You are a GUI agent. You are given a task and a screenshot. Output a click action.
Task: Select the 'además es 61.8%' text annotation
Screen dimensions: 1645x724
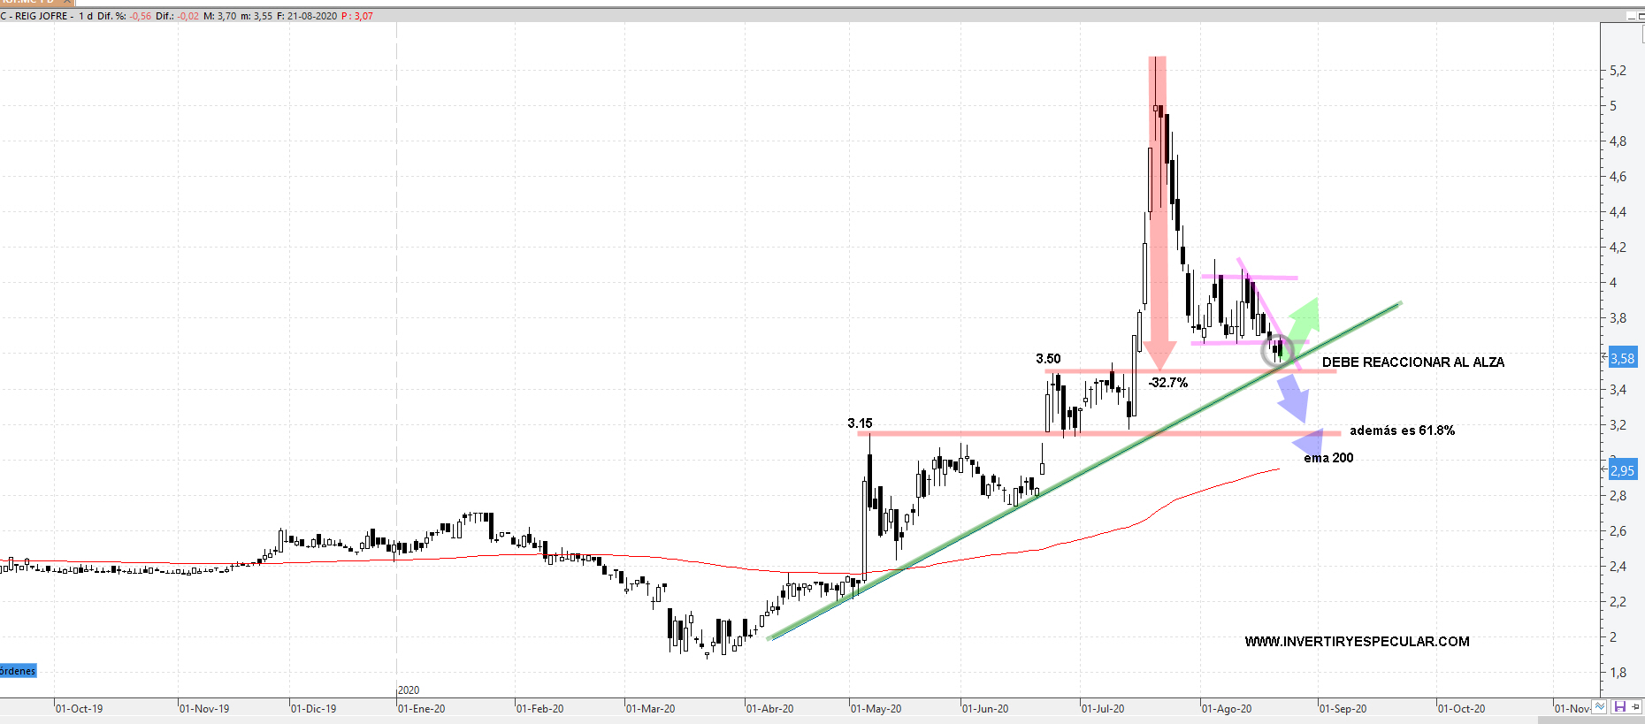click(x=1402, y=431)
